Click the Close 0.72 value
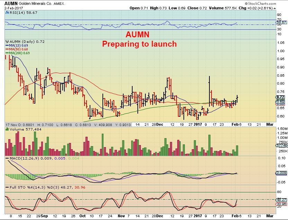 click(197, 8)
